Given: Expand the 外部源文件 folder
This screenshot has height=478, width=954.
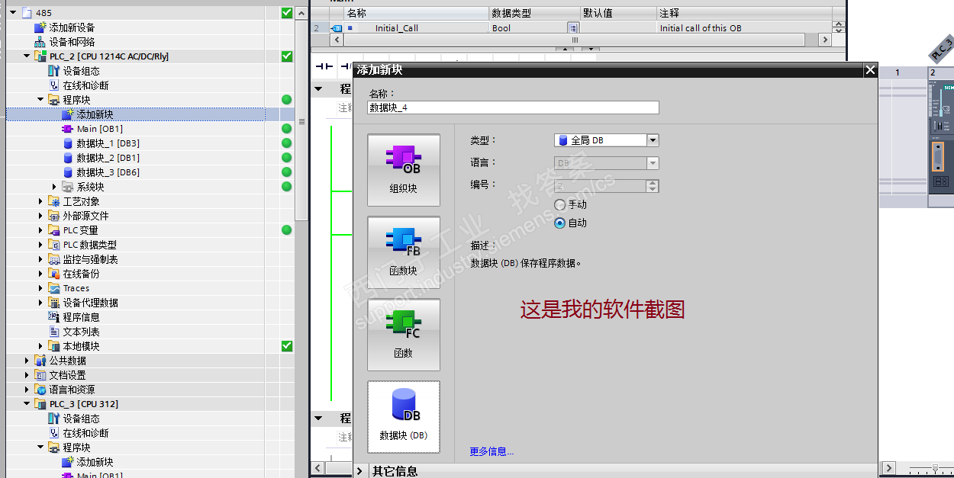Looking at the screenshot, I should point(41,216).
